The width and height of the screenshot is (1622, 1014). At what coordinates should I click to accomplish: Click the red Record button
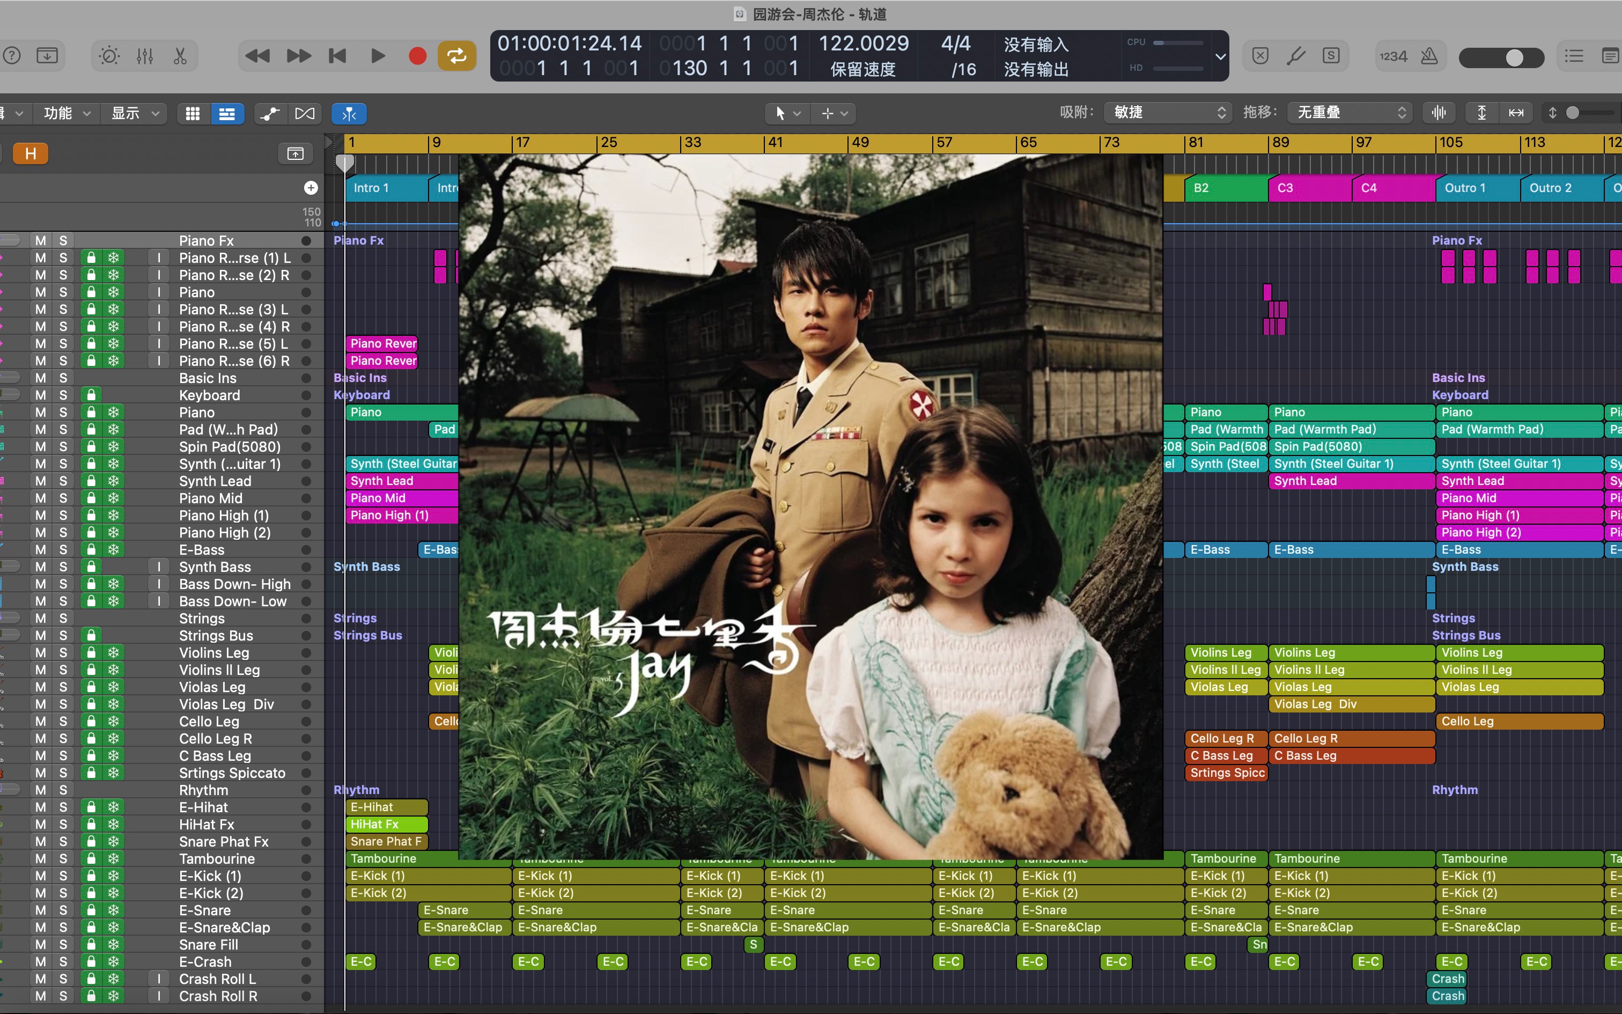tap(417, 56)
